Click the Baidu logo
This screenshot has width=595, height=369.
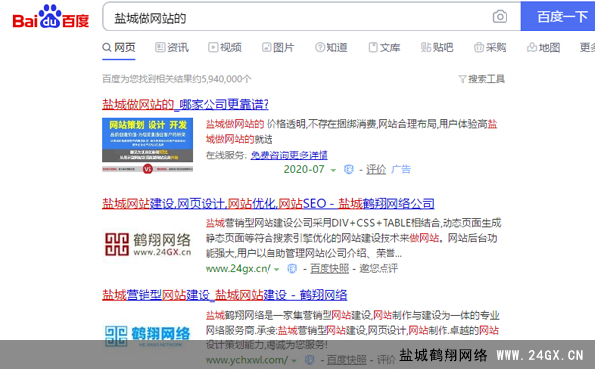click(x=50, y=17)
